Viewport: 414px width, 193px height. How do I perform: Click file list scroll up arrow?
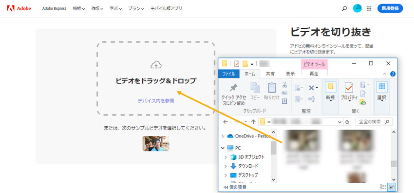point(394,132)
